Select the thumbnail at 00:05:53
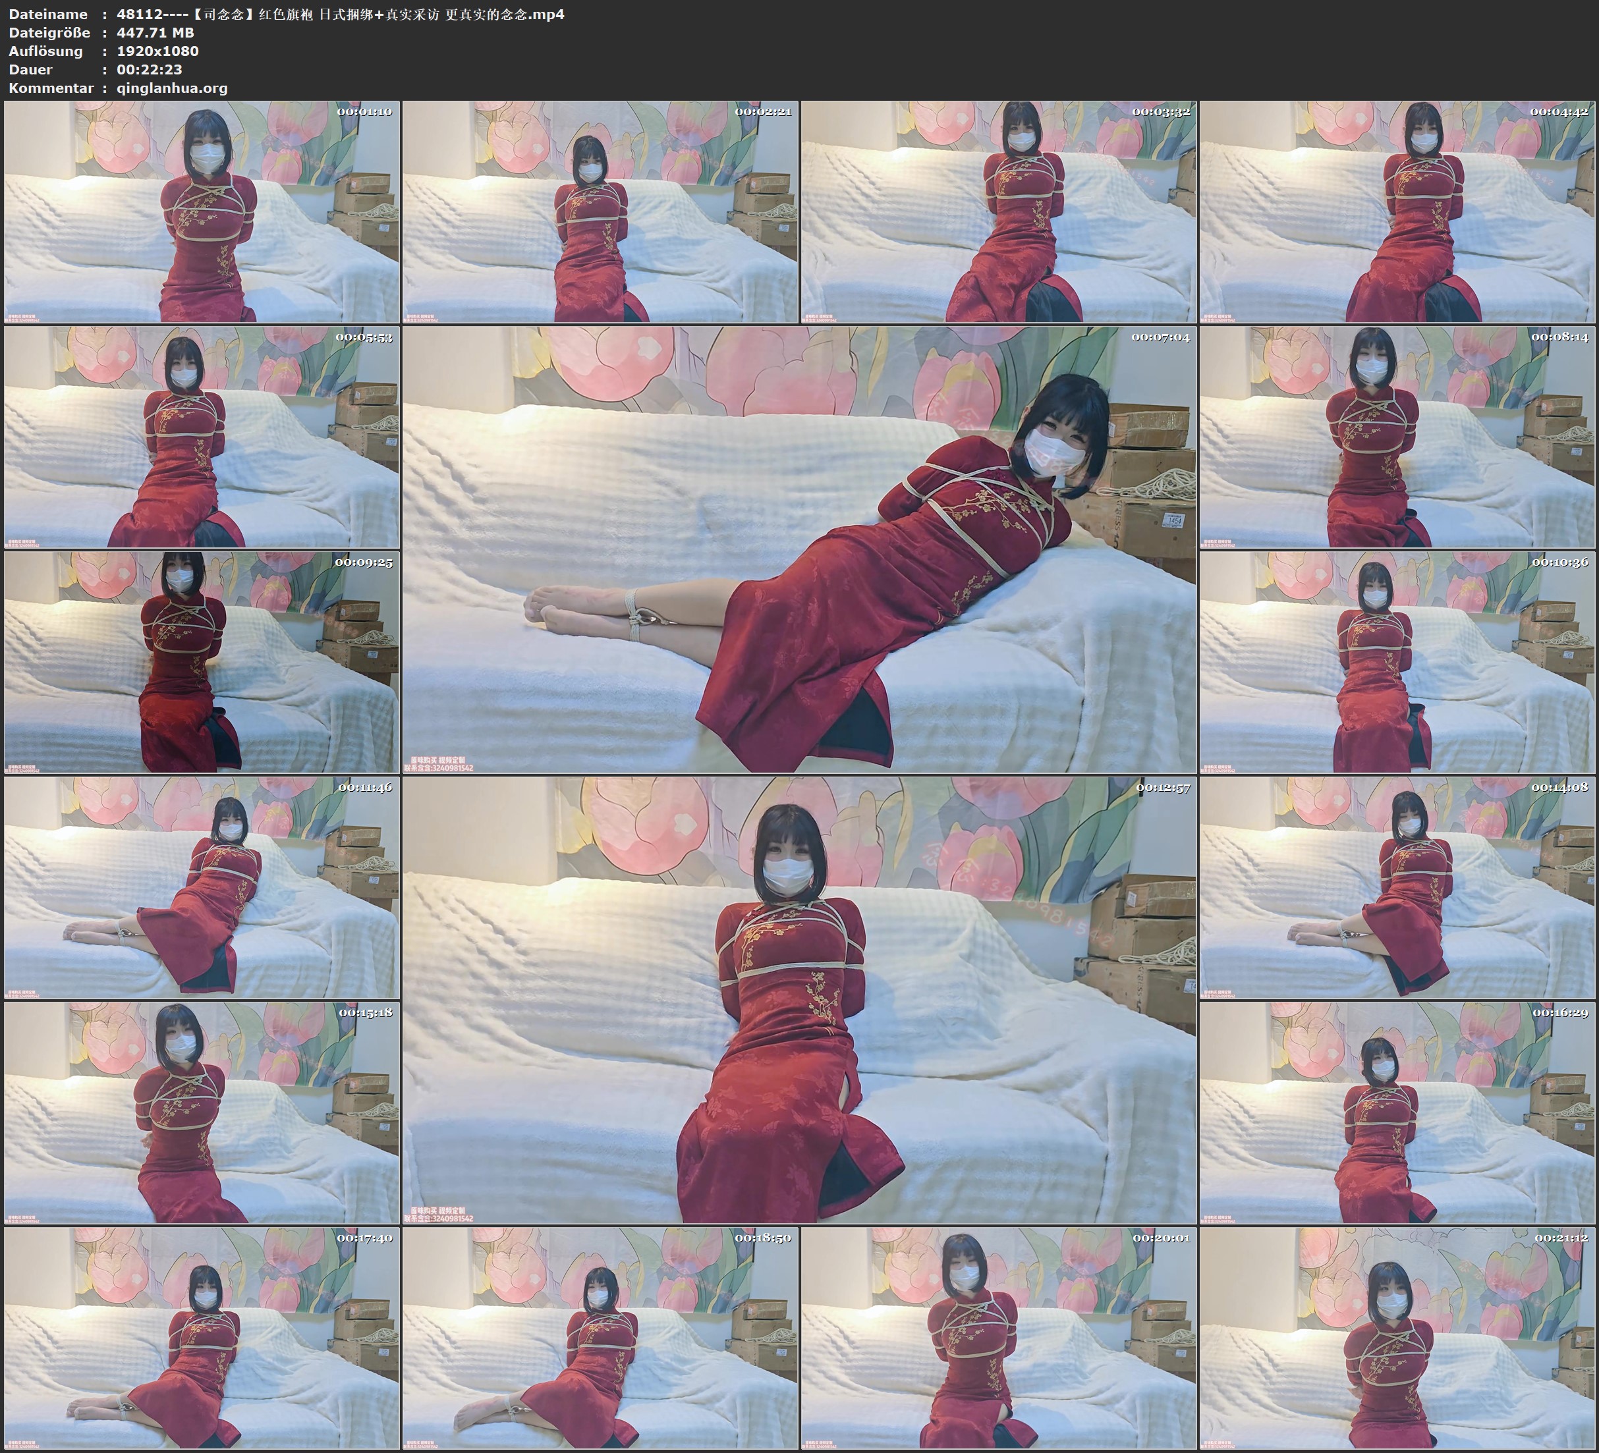Screen dimensions: 1599x1453 202,436
